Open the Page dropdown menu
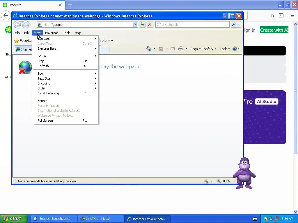Image resolution: width=298 pixels, height=223 pixels. (x=196, y=49)
